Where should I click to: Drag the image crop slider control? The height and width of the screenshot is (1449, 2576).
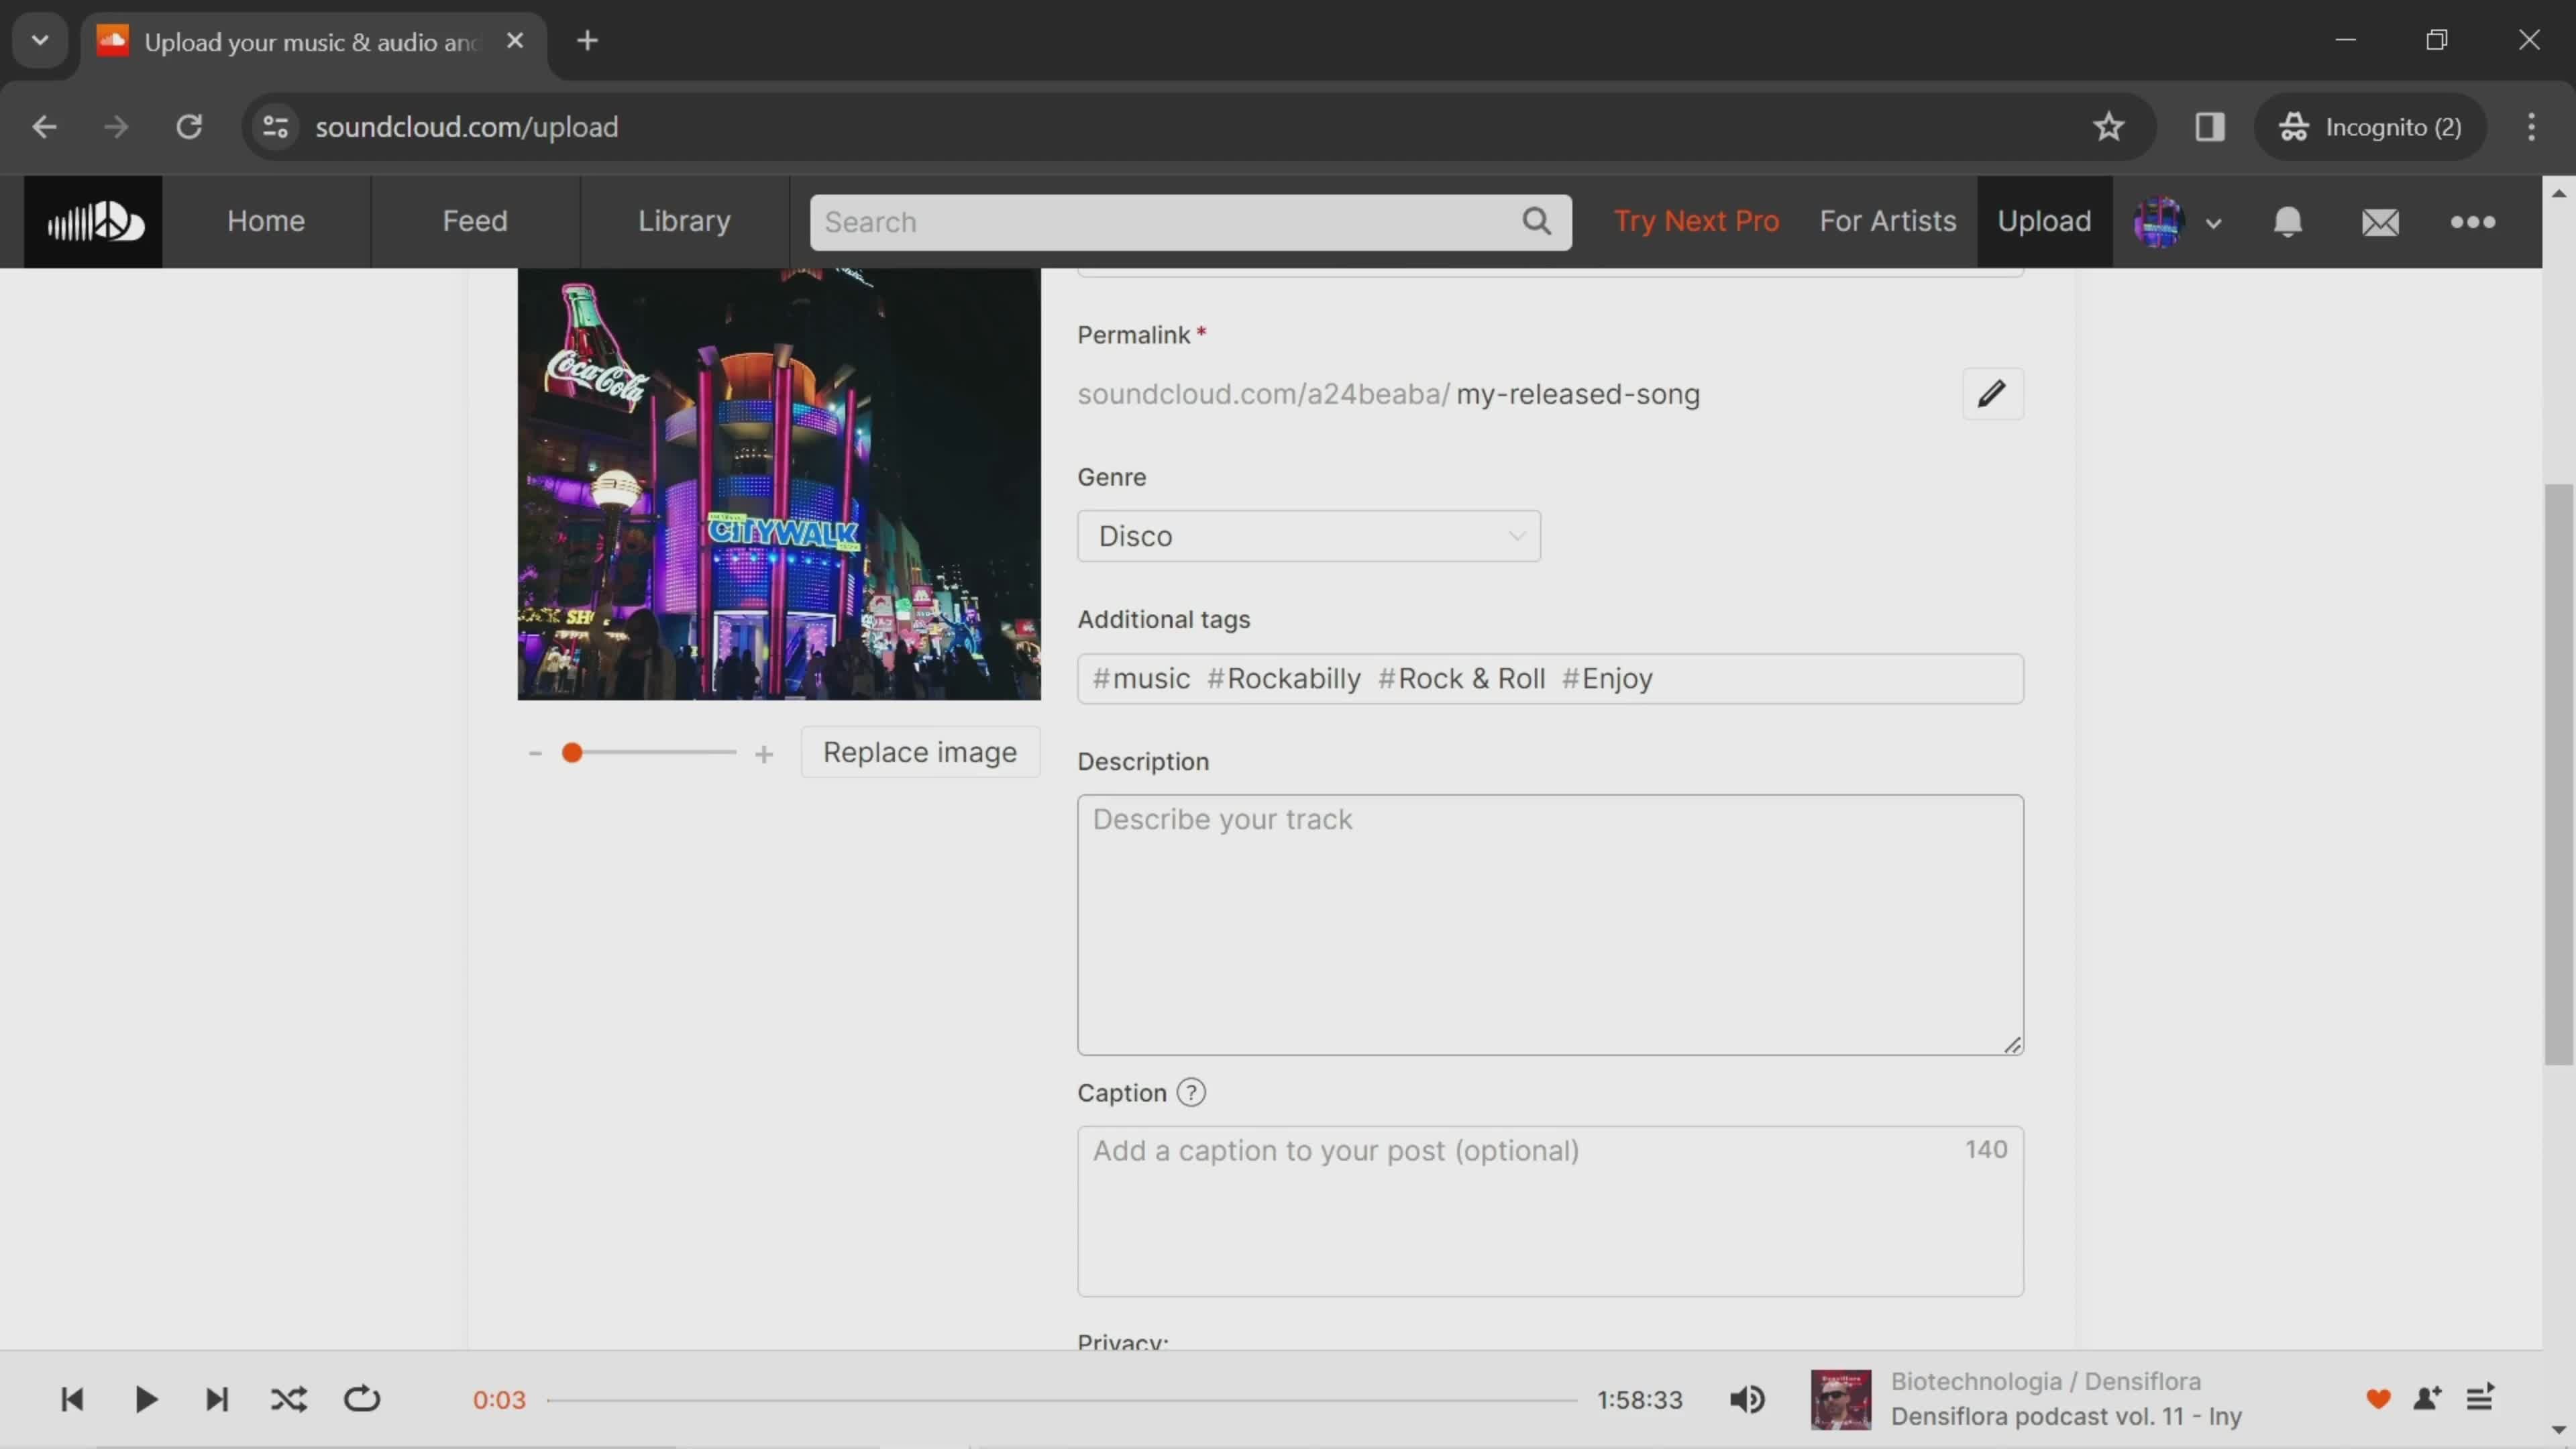point(572,752)
